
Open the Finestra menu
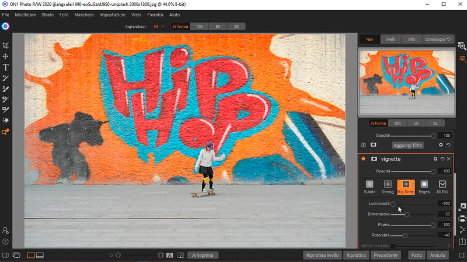155,15
